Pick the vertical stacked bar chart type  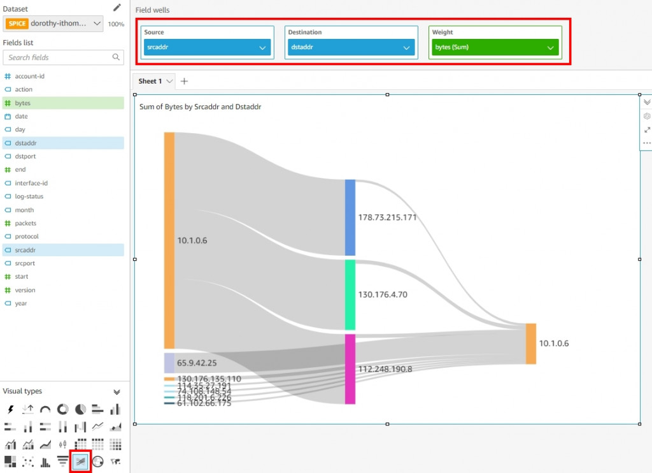28,426
